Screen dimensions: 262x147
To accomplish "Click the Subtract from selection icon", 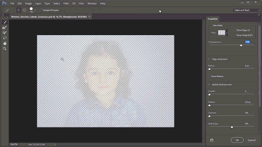I will pyautogui.click(x=25, y=10).
